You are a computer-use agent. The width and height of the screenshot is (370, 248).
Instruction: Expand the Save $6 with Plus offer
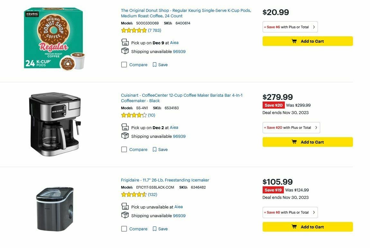(290, 27)
